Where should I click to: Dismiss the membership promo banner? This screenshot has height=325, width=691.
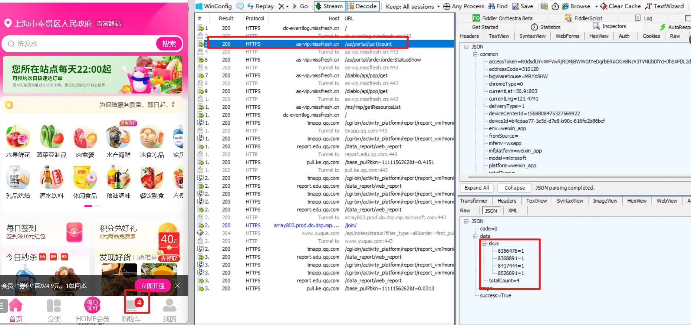point(177,286)
